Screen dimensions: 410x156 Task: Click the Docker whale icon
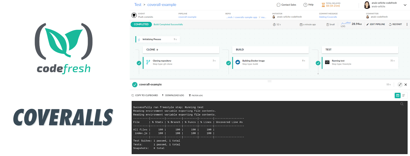click(238, 62)
